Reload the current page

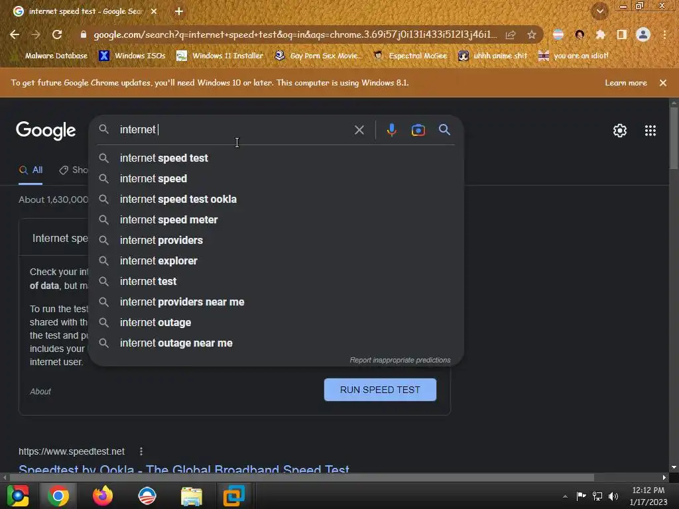point(57,34)
